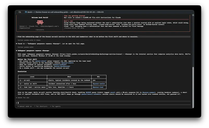The height and width of the screenshot is (128, 209).
Task: Click the "for agents" hint in the footer
Action: (x=56, y=106)
